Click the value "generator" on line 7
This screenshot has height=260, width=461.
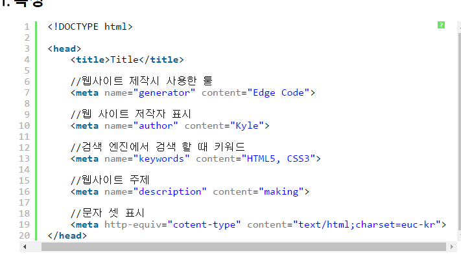(164, 93)
